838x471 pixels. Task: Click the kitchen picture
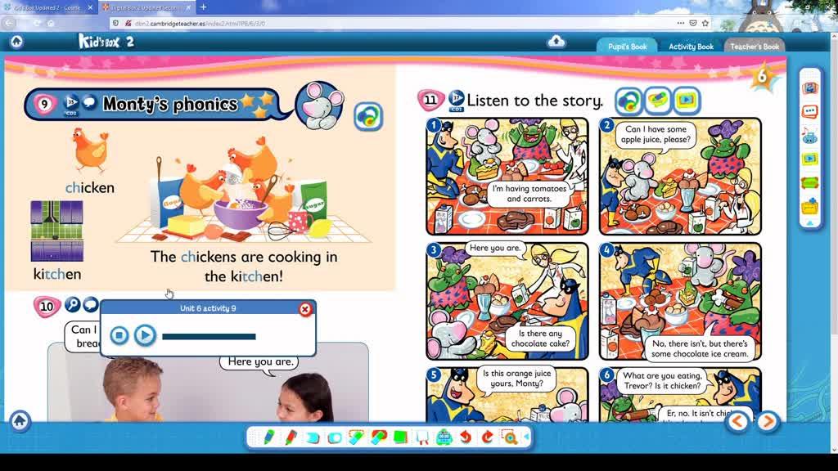click(56, 231)
